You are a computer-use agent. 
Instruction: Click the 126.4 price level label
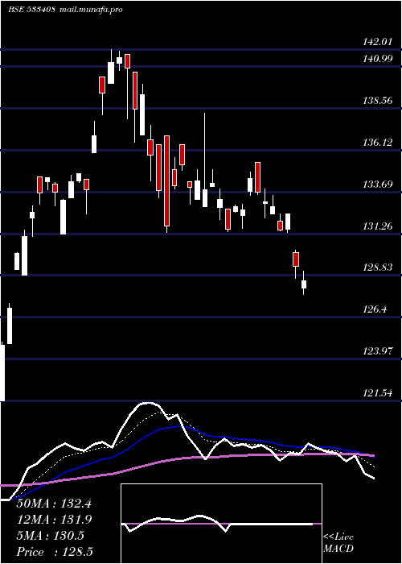[x=375, y=309]
